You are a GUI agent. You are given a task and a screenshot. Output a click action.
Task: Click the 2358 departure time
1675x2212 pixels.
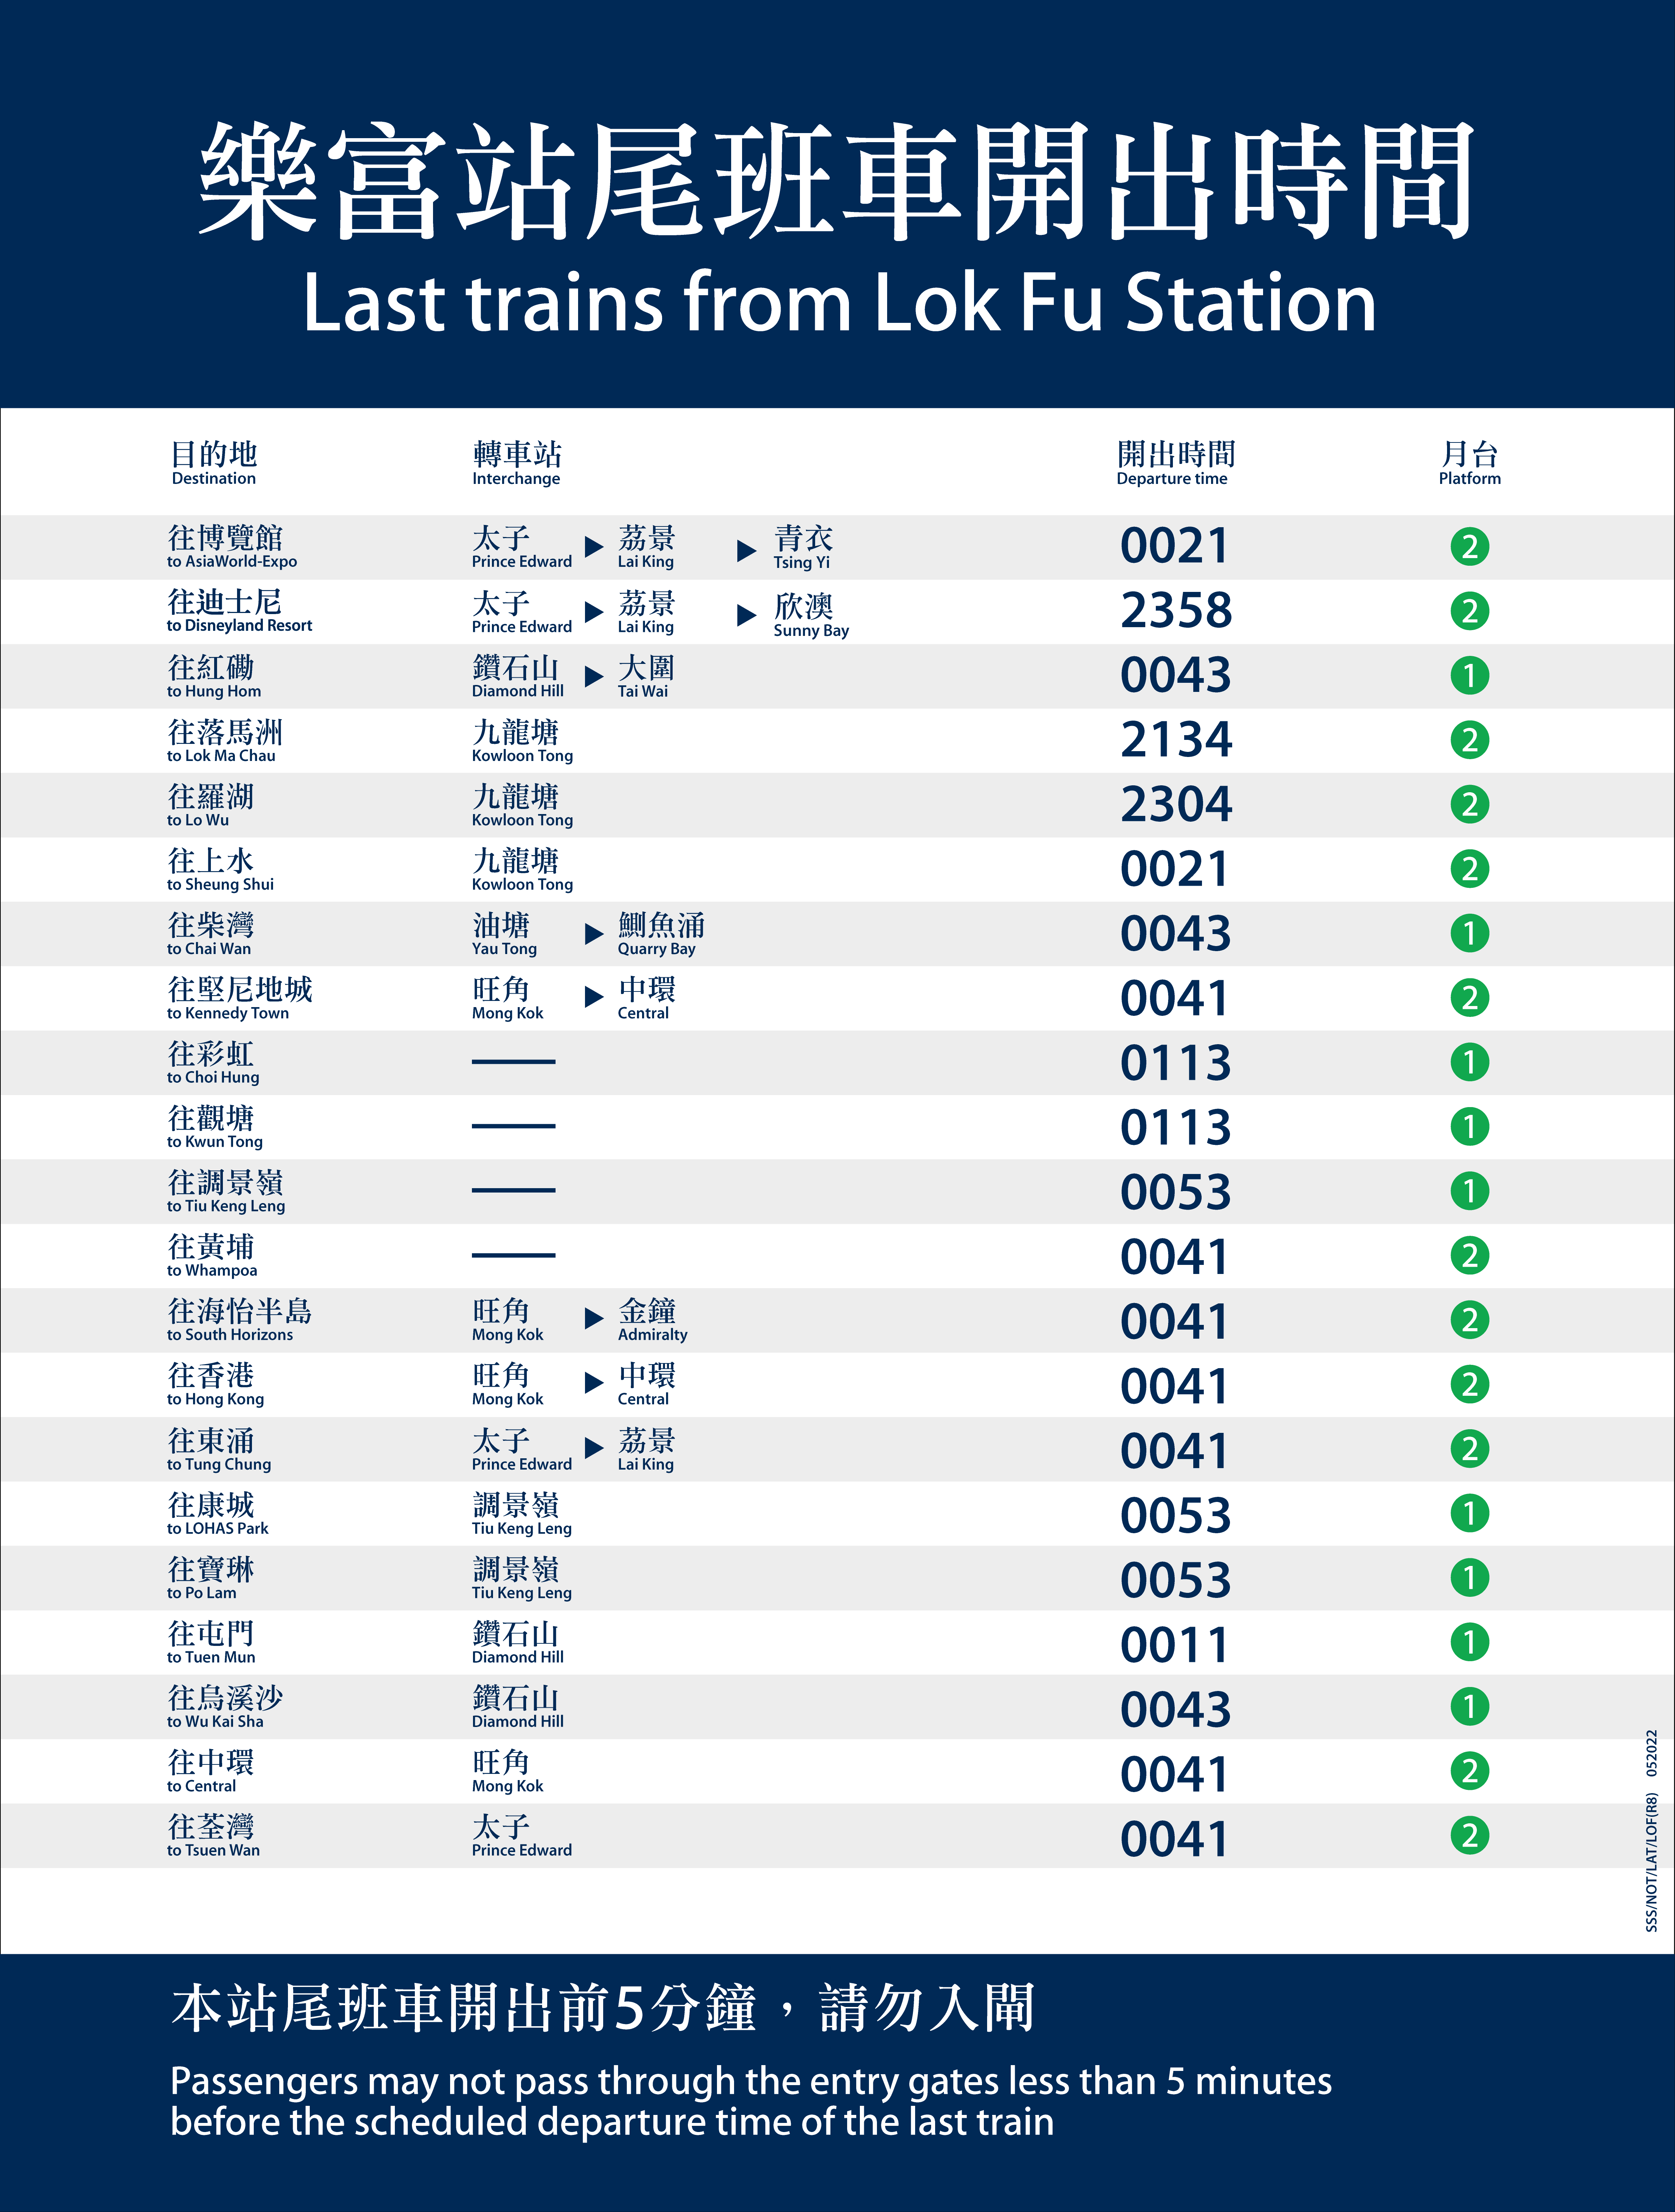coord(1176,610)
